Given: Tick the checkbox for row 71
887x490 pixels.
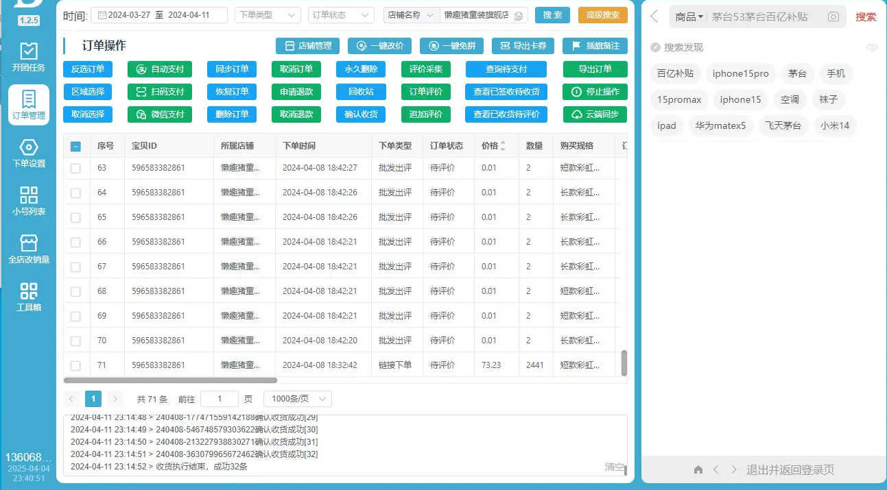Looking at the screenshot, I should click(x=75, y=365).
